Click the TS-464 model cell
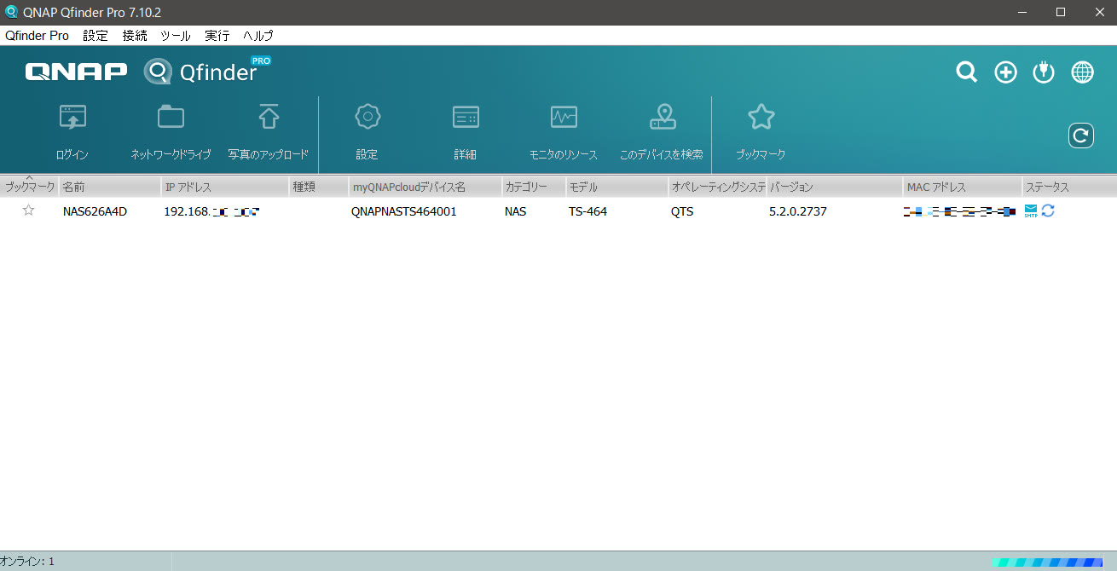1117x571 pixels. click(x=588, y=211)
